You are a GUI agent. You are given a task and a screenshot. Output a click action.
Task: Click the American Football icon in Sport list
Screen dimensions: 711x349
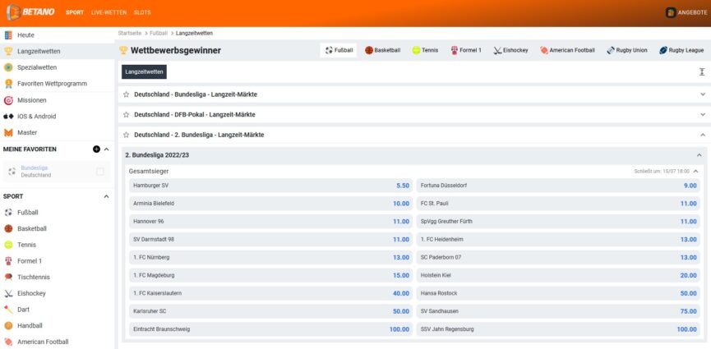[x=8, y=342]
